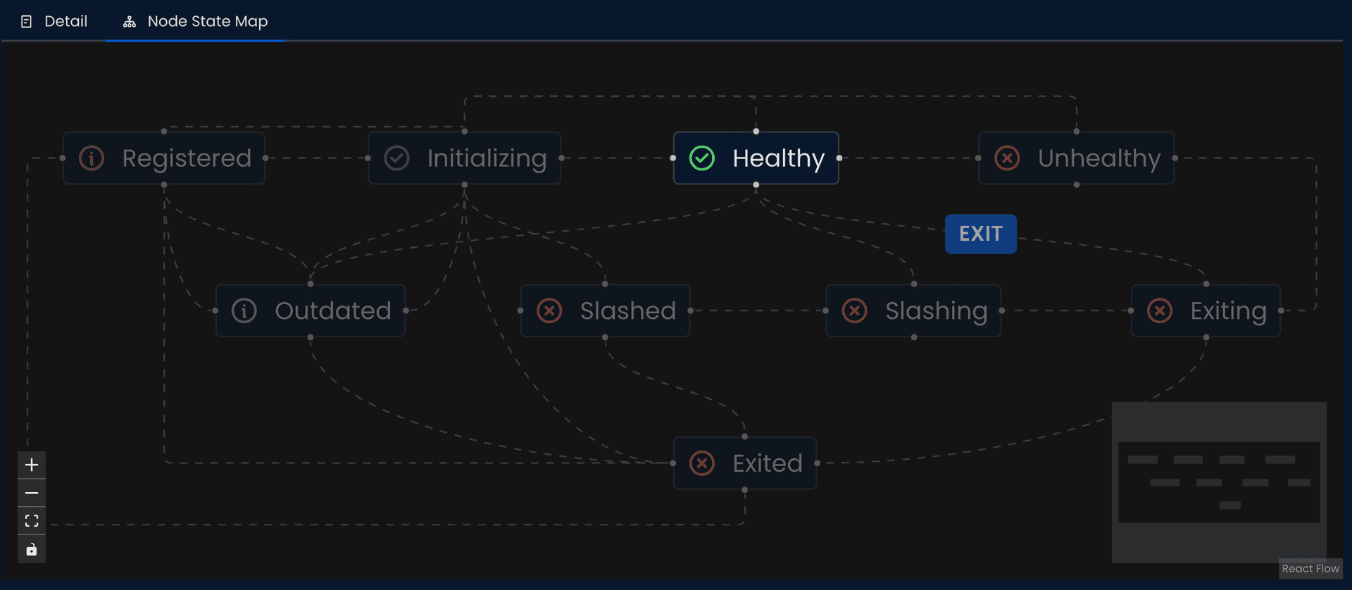Click the minimap in the bottom right
The image size is (1352, 590).
pos(1219,483)
